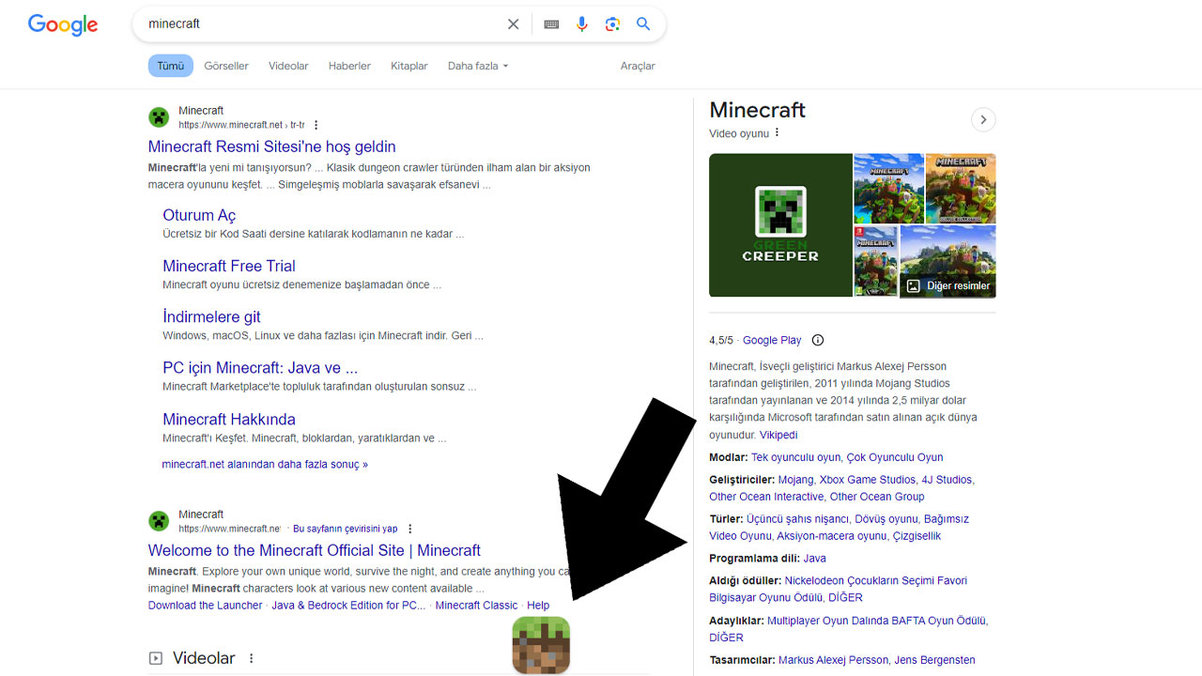The width and height of the screenshot is (1202, 676).
Task: Click the blue magnifier search icon
Action: click(x=643, y=24)
